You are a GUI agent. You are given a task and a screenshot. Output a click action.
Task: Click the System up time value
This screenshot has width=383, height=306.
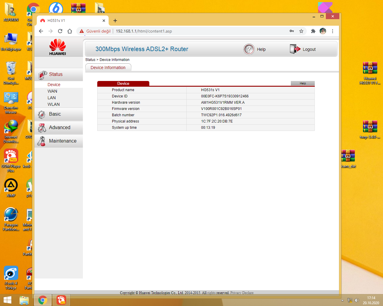coord(208,128)
